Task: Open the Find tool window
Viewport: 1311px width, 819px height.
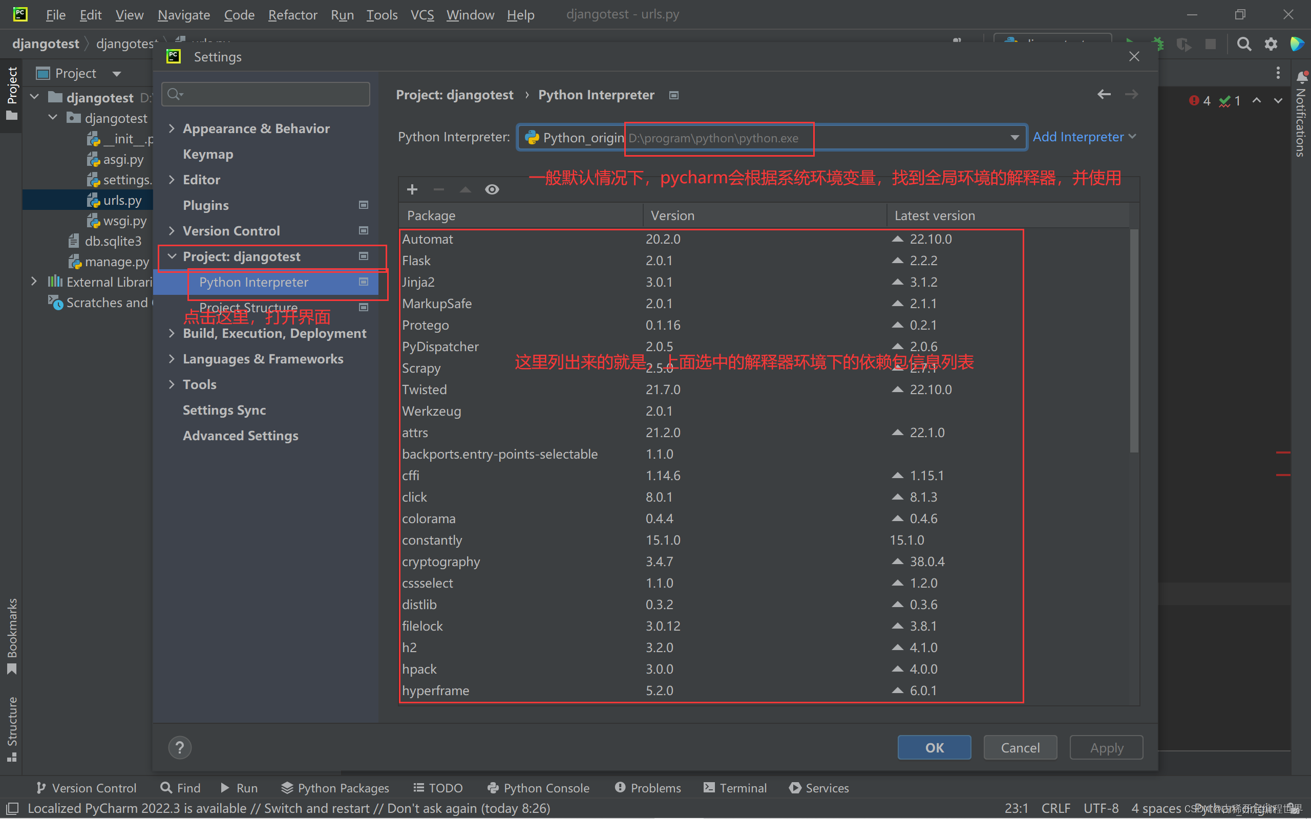Action: point(181,788)
